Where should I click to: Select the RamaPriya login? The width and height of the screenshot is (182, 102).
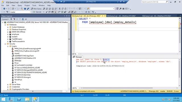[18, 80]
